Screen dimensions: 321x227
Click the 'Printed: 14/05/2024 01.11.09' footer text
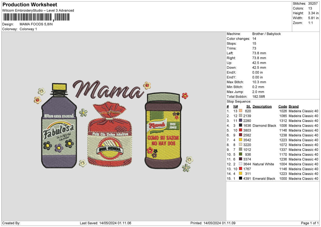213,223
